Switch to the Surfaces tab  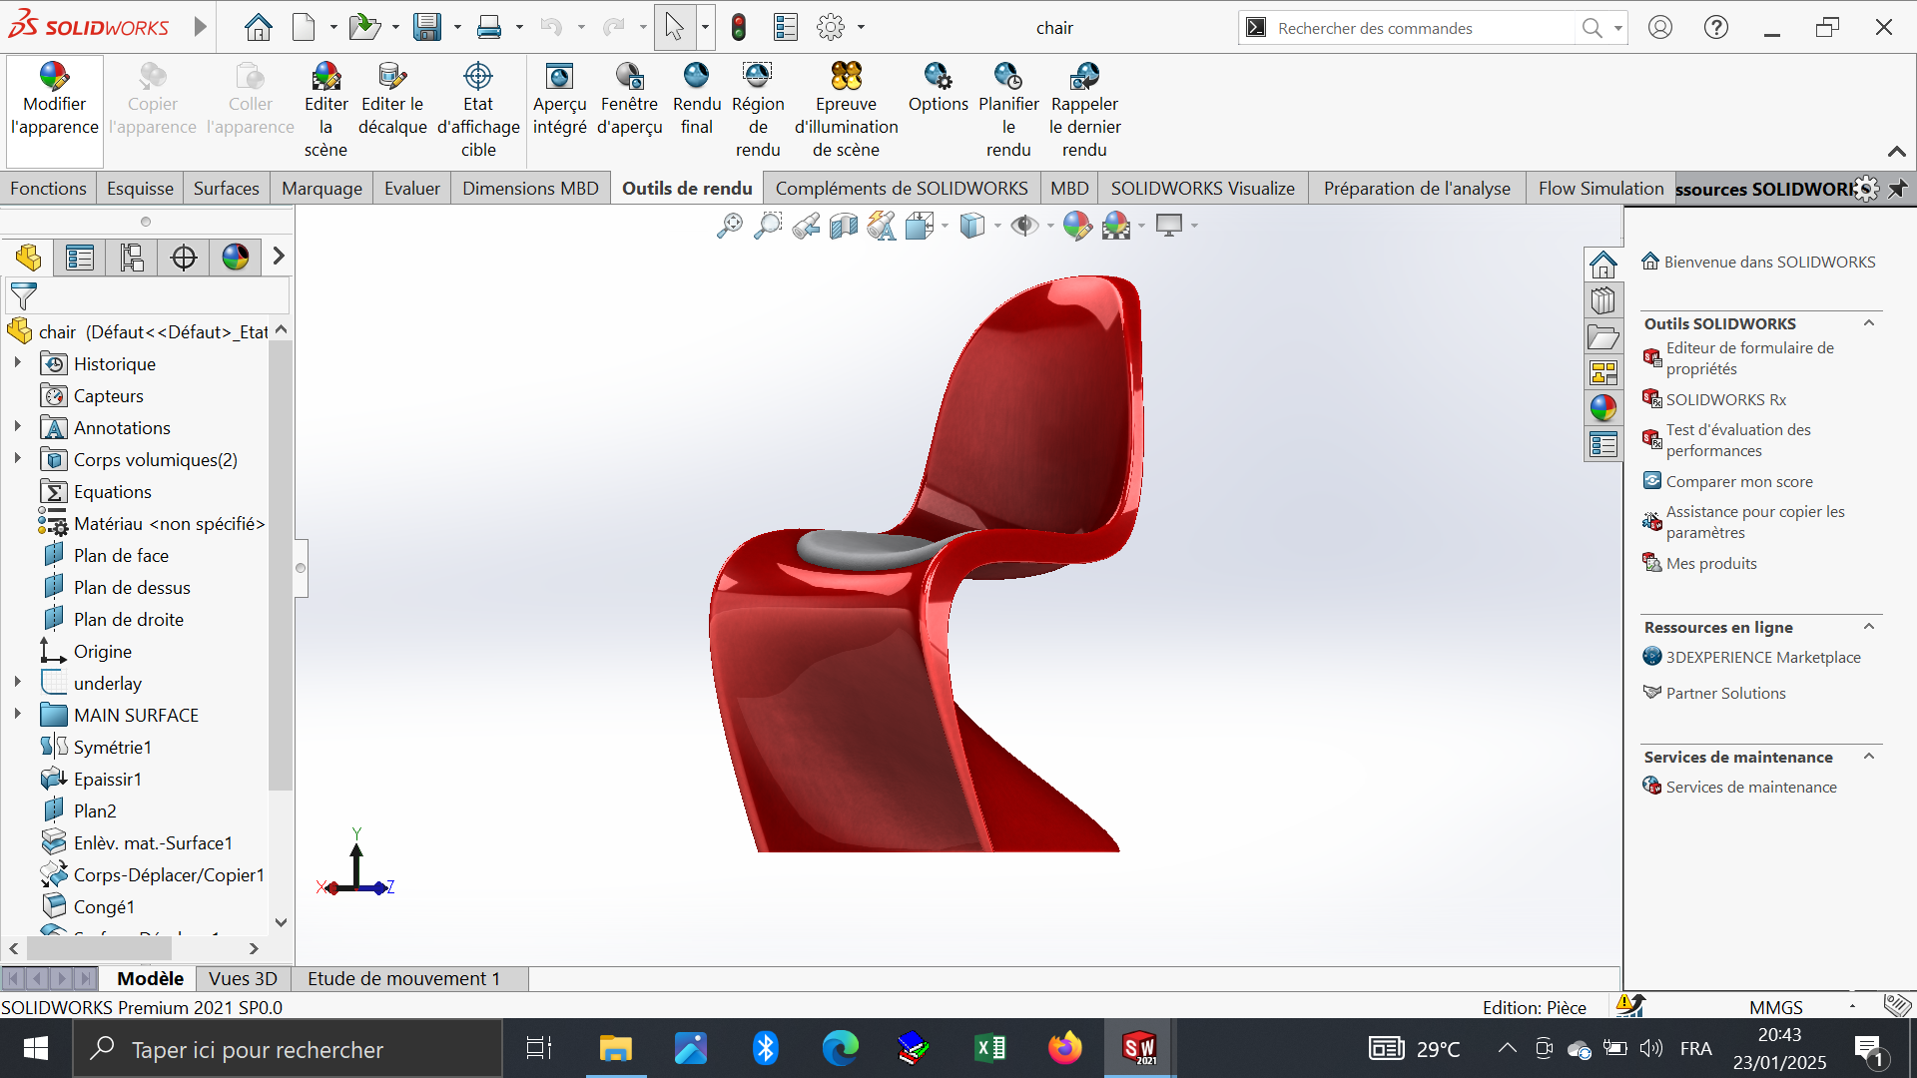[226, 189]
